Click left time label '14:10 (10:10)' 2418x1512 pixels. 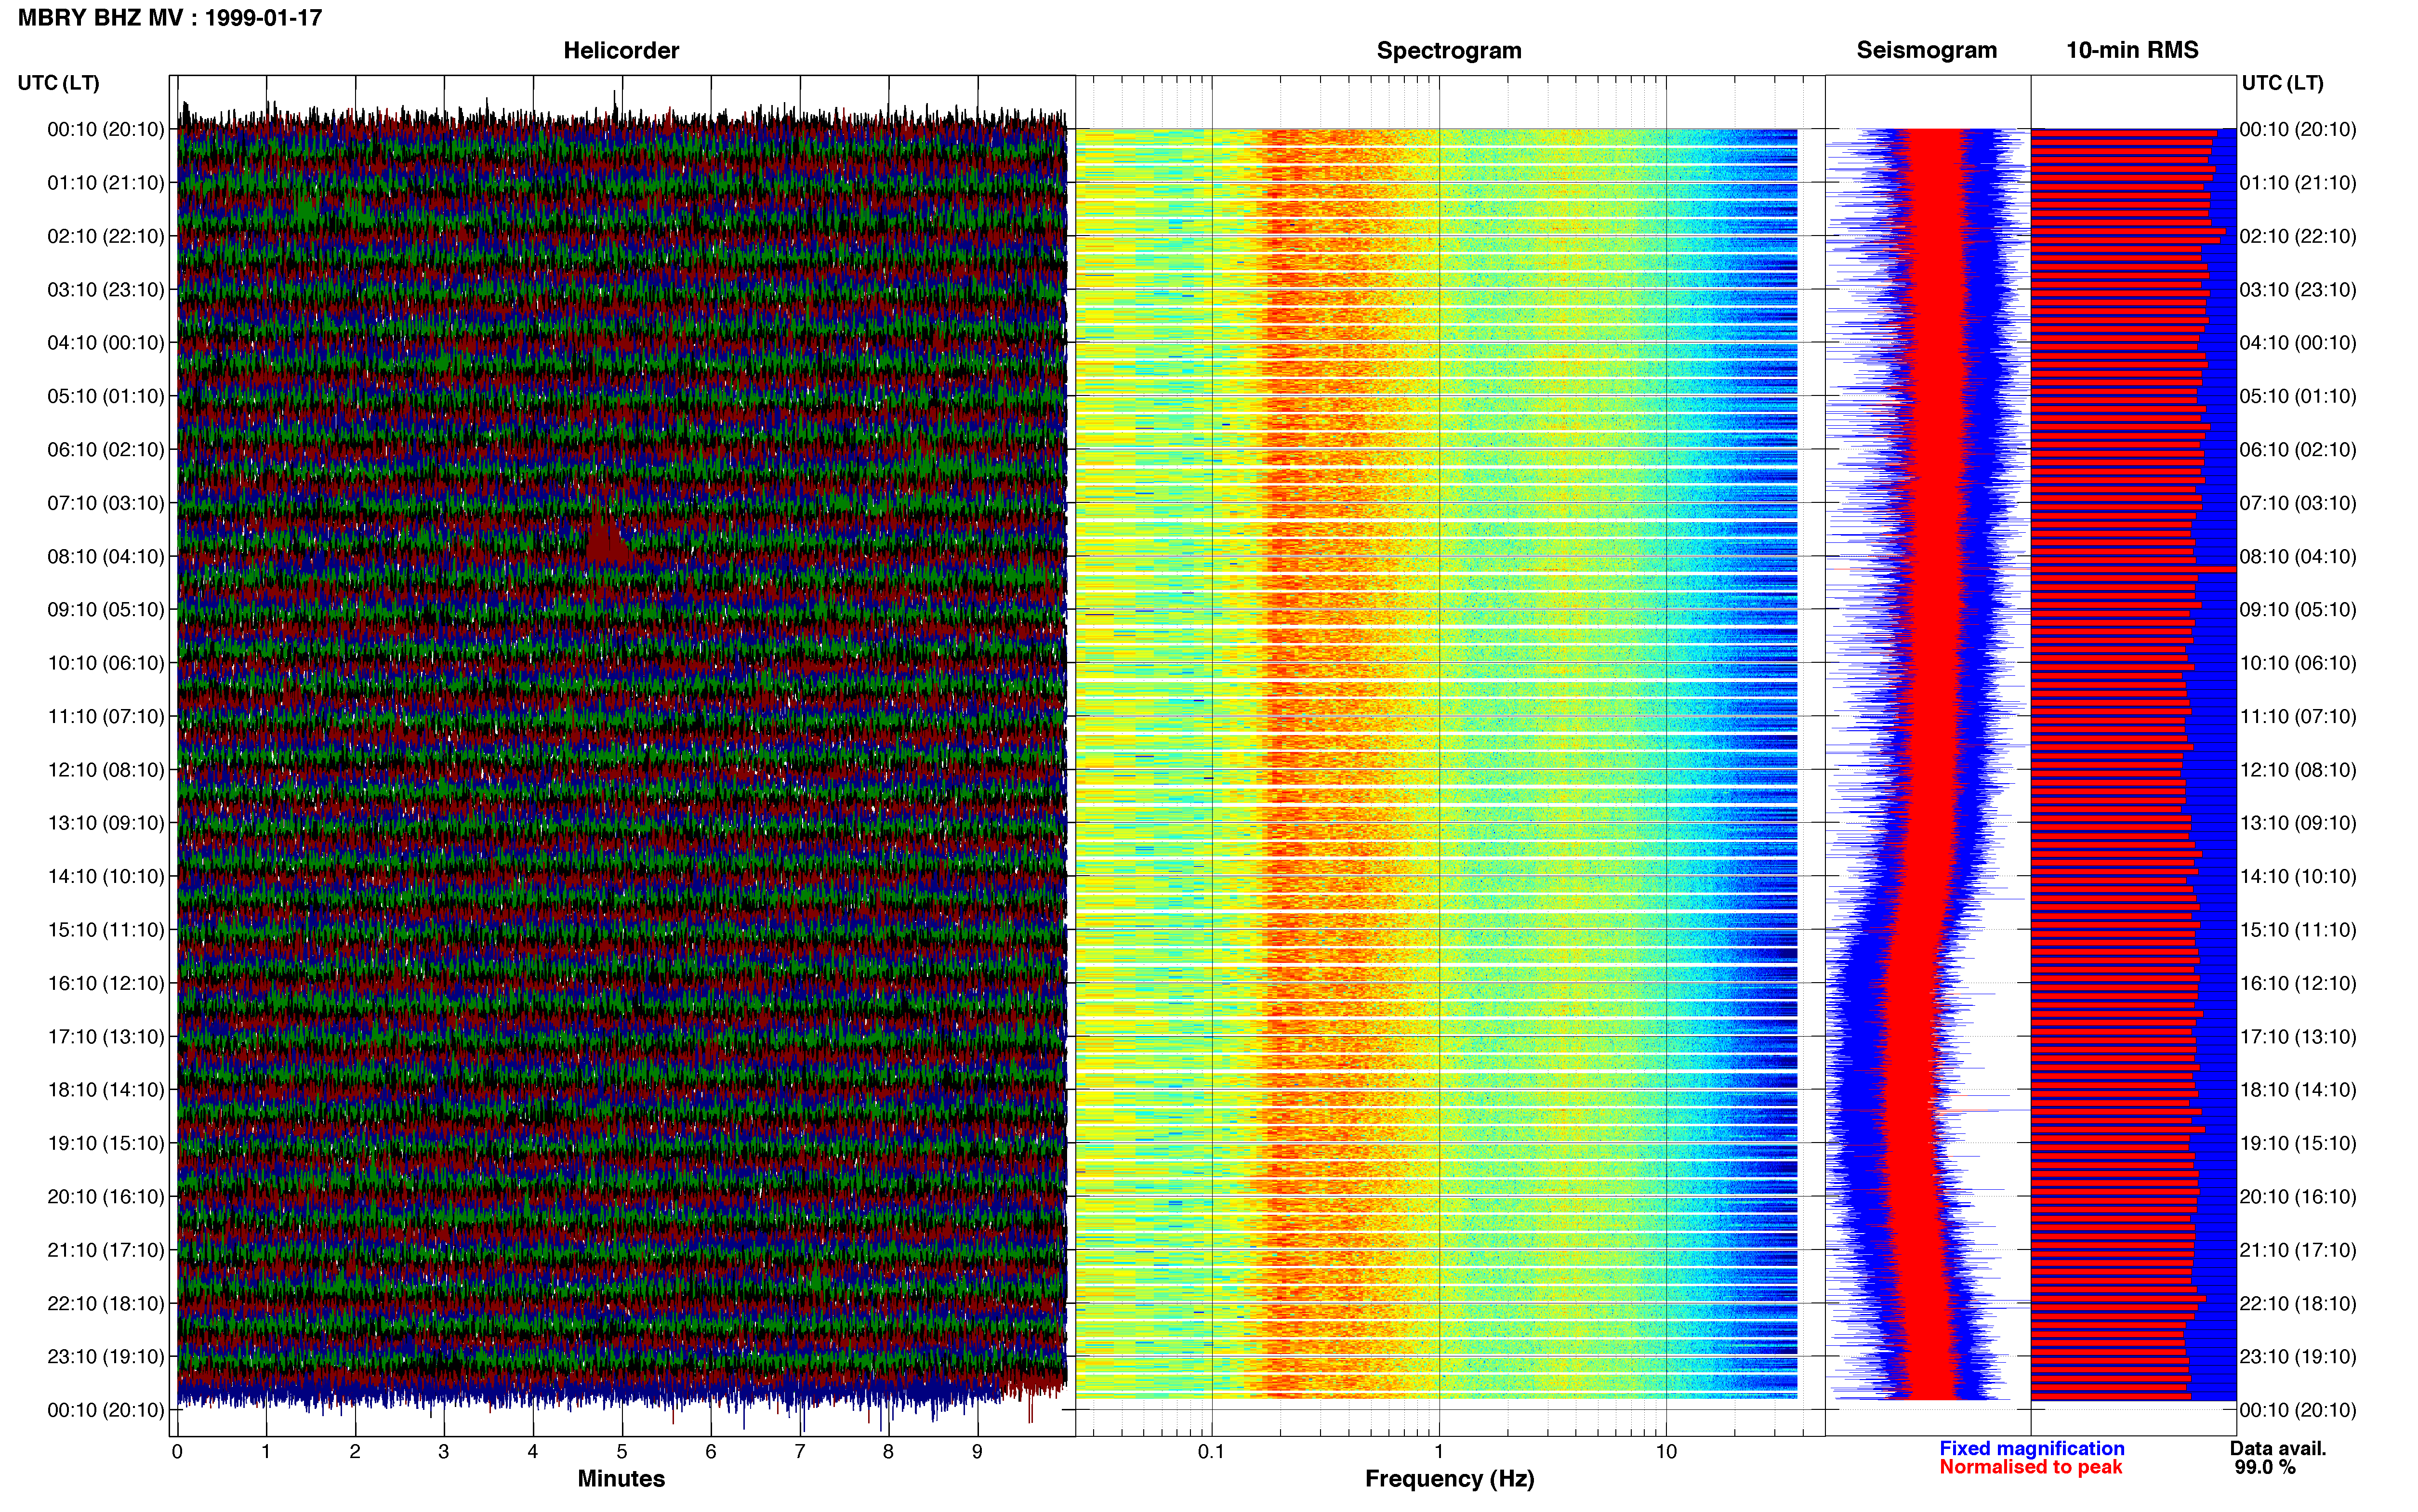106,877
